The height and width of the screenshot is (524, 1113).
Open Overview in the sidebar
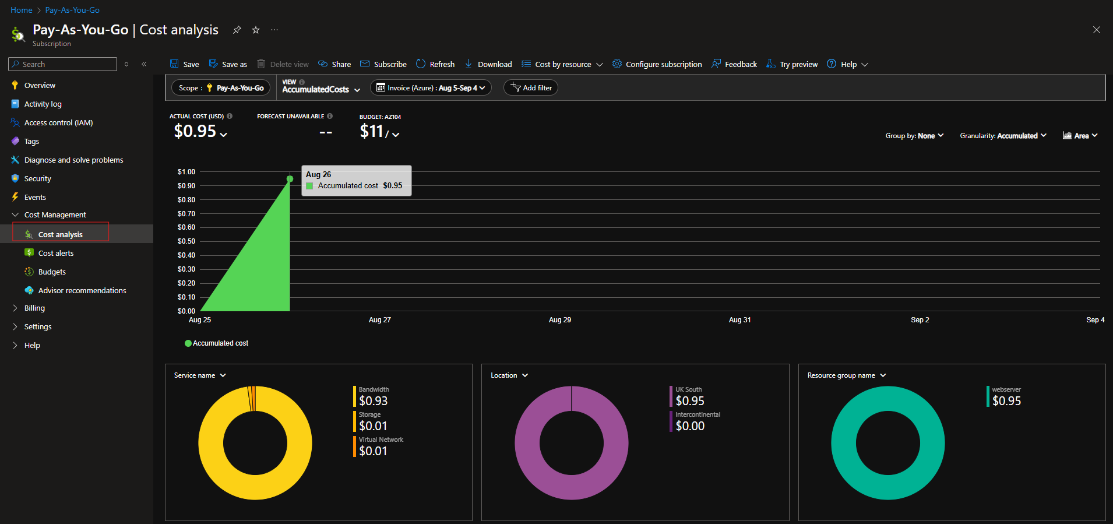click(x=40, y=85)
